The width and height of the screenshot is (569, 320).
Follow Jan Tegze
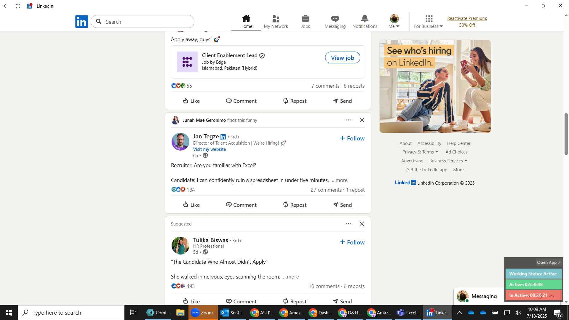(x=352, y=138)
